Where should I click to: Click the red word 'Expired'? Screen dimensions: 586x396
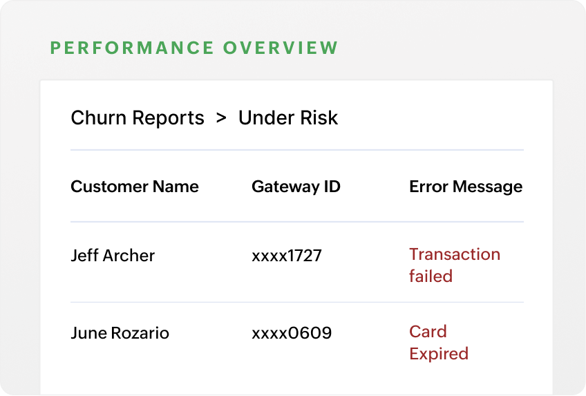pos(439,354)
